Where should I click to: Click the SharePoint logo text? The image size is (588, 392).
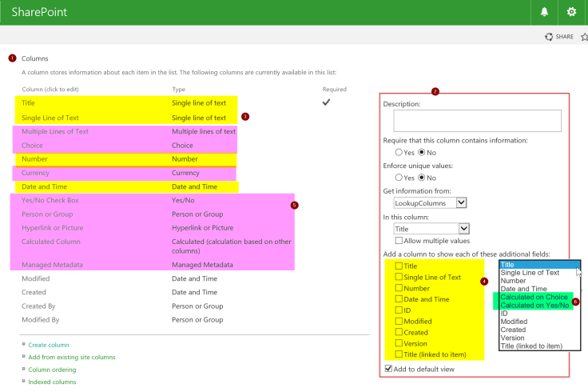pyautogui.click(x=39, y=13)
